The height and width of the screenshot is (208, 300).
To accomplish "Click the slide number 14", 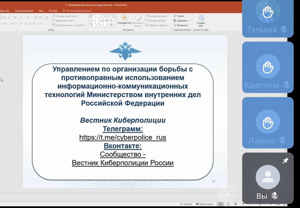I will (213, 181).
